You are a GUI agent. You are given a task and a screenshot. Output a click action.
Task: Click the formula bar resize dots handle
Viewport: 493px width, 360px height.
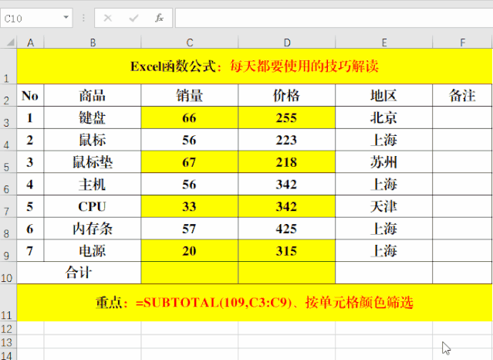(x=83, y=18)
